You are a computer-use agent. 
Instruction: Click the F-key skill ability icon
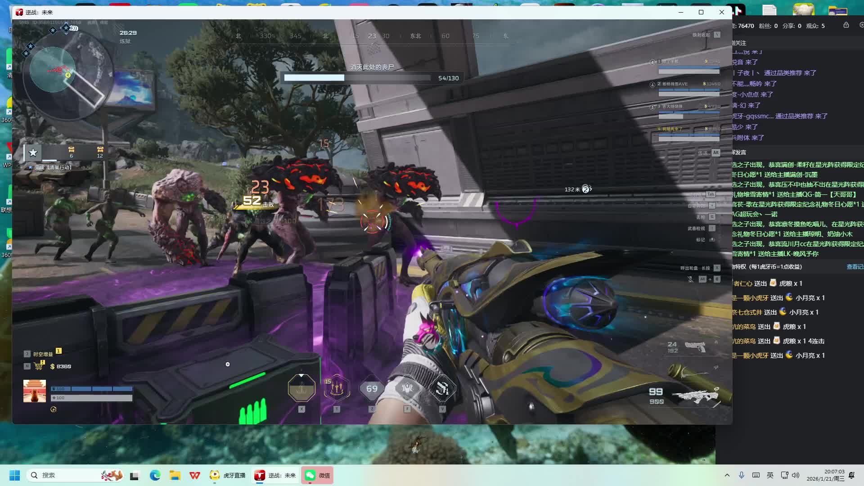coord(407,388)
